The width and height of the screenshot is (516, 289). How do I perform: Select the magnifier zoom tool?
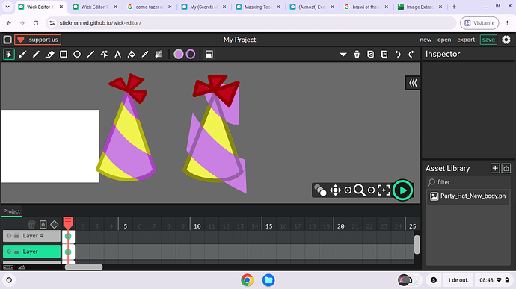tap(360, 190)
